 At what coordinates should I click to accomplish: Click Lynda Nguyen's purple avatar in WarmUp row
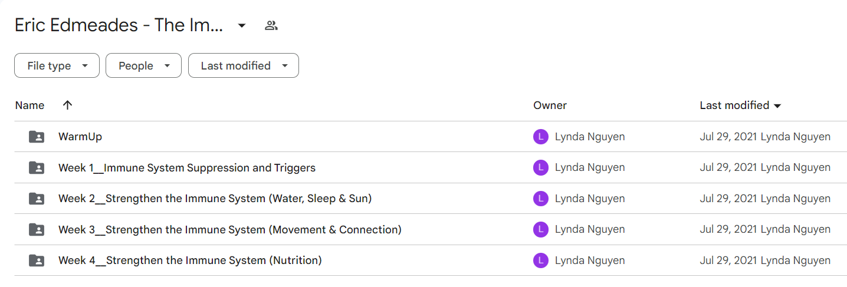(x=541, y=137)
